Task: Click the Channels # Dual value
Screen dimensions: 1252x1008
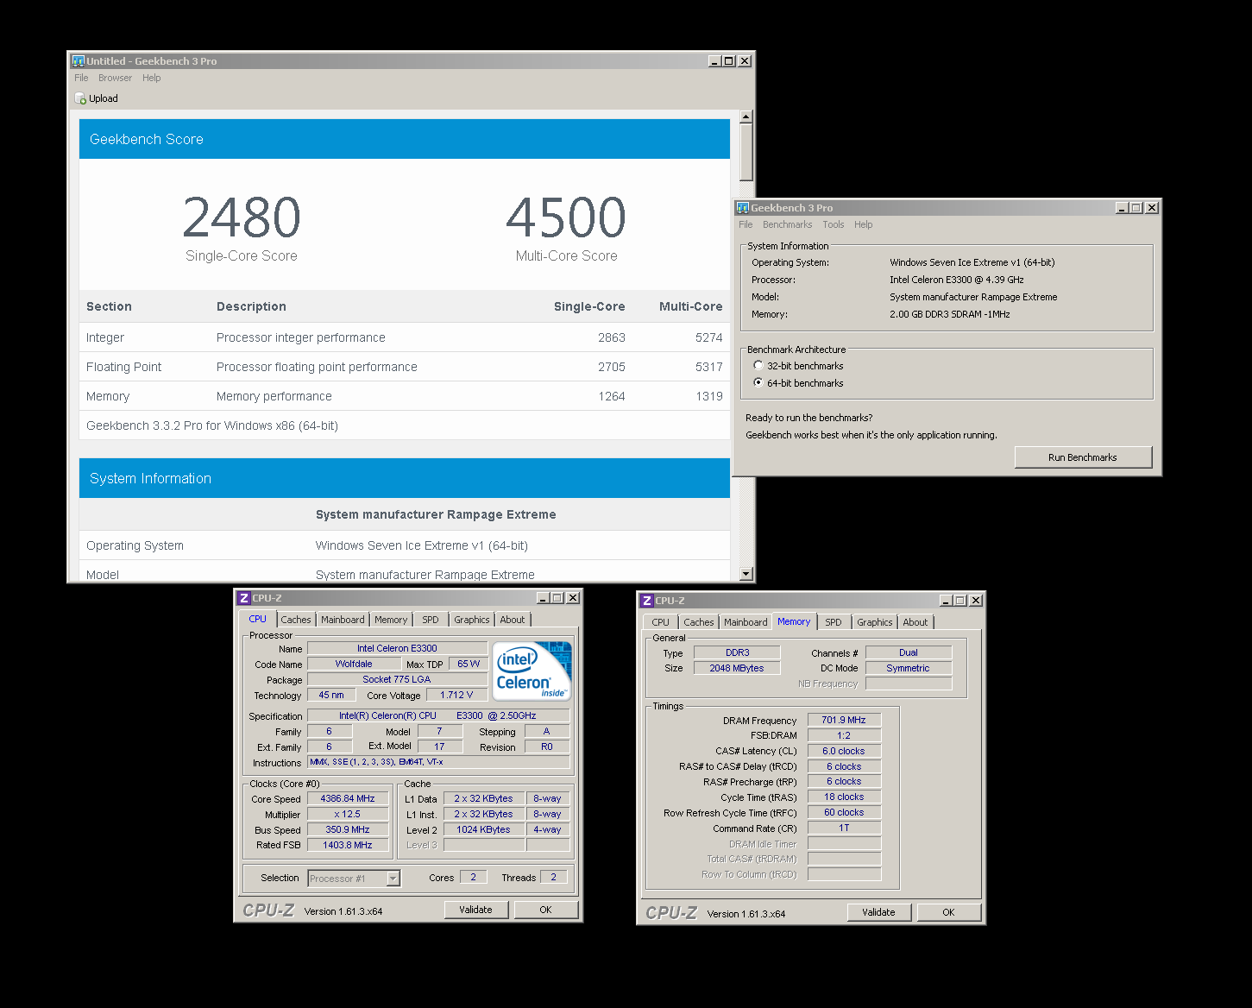Action: [909, 652]
